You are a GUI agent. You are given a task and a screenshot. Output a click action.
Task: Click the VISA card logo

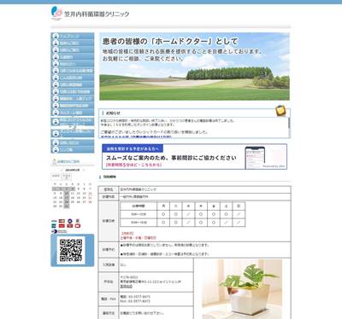point(54,221)
